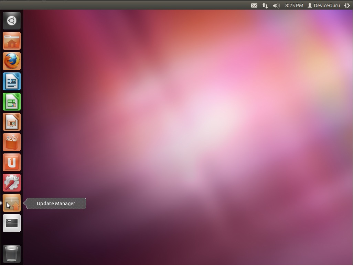Open the Home Folder launcher icon
The width and height of the screenshot is (353, 266).
12,41
